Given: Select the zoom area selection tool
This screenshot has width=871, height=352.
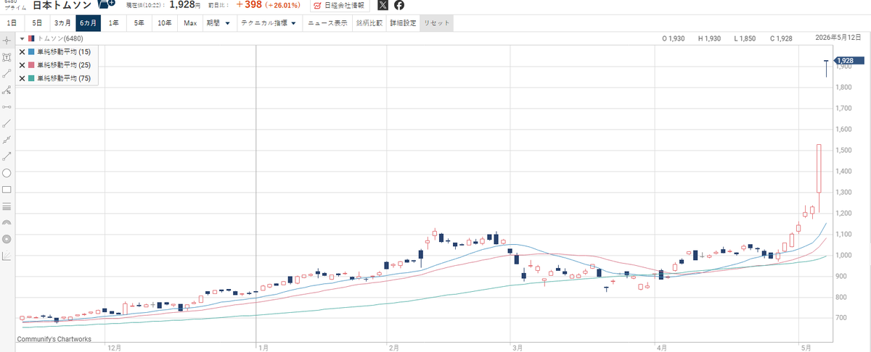Looking at the screenshot, I should [x=7, y=56].
